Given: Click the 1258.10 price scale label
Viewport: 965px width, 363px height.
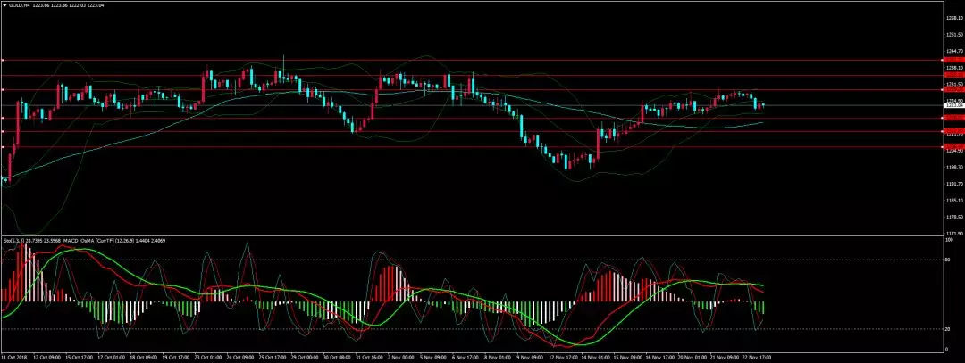Looking at the screenshot, I should [x=953, y=18].
